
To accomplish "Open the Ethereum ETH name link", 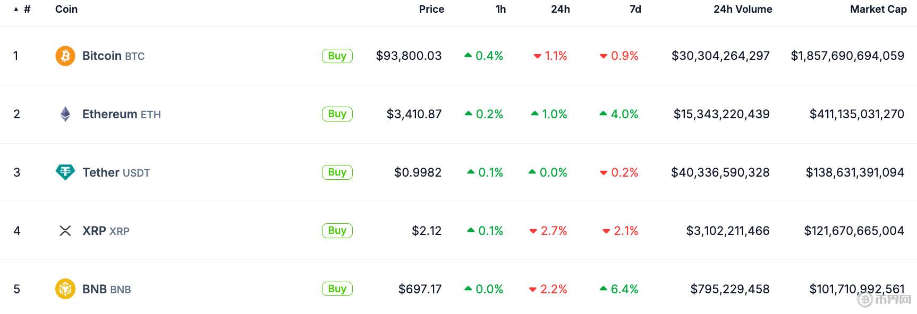I will click(x=121, y=114).
